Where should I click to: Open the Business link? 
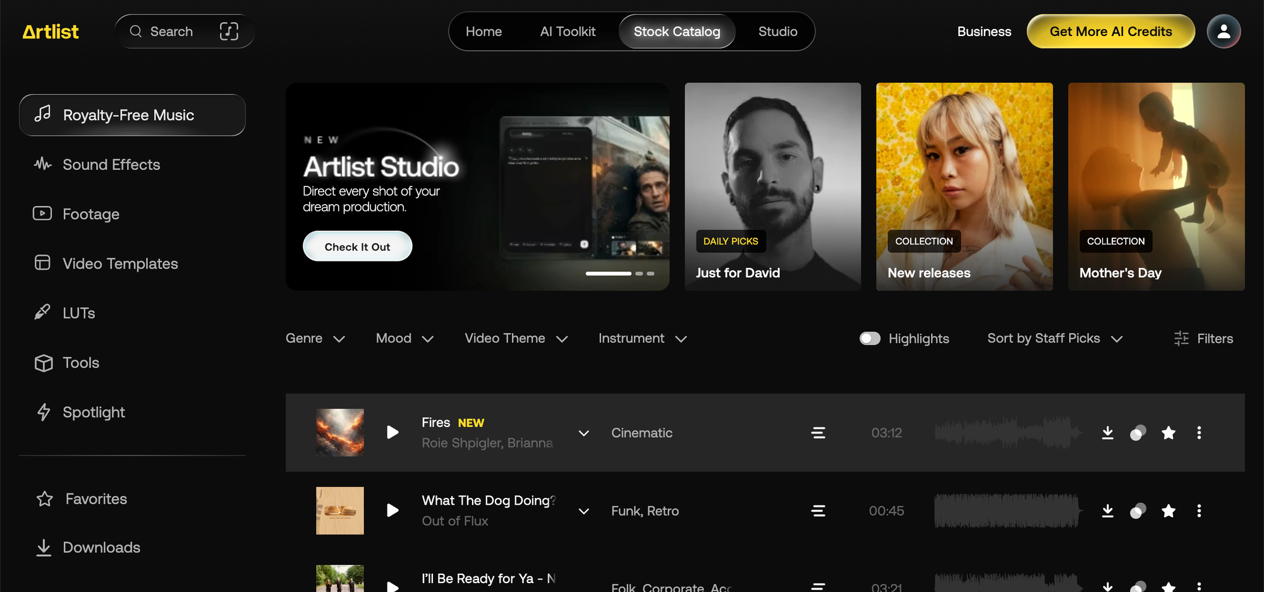[x=984, y=32]
